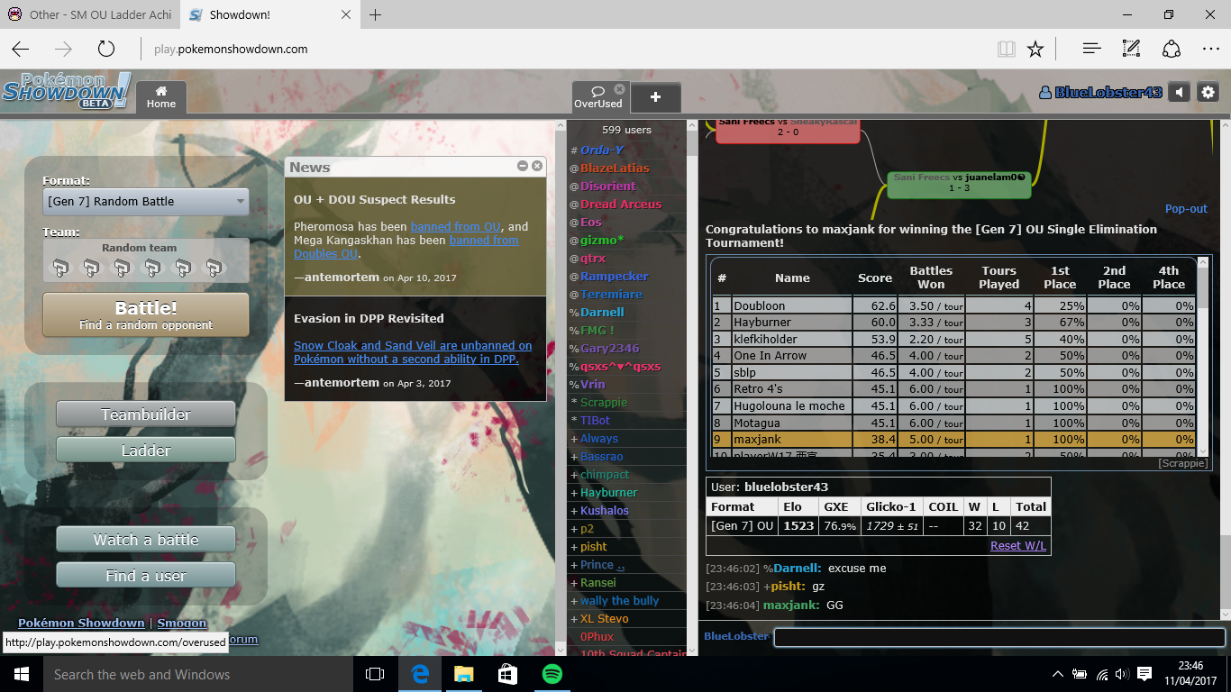Refresh the page in the browser
The height and width of the screenshot is (692, 1231).
pos(105,49)
